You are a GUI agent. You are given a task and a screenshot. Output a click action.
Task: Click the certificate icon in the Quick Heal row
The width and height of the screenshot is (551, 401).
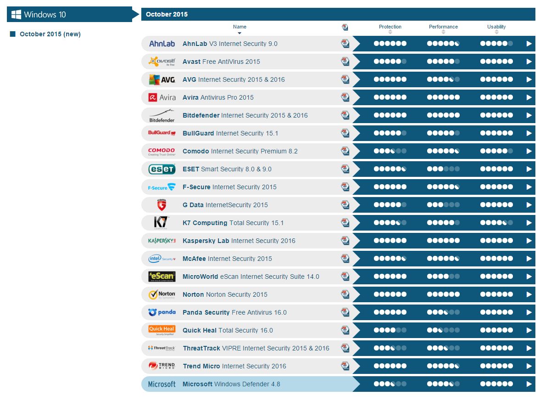[x=345, y=330]
